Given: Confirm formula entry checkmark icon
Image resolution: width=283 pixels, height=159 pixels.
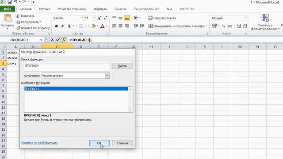Looking at the screenshot, I should coord(58,40).
